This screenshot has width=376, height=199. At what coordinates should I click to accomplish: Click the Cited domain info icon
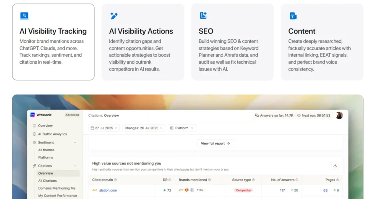point(115,180)
